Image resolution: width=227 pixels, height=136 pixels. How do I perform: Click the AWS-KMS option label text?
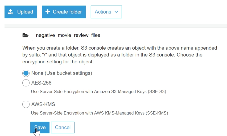pyautogui.click(x=43, y=104)
